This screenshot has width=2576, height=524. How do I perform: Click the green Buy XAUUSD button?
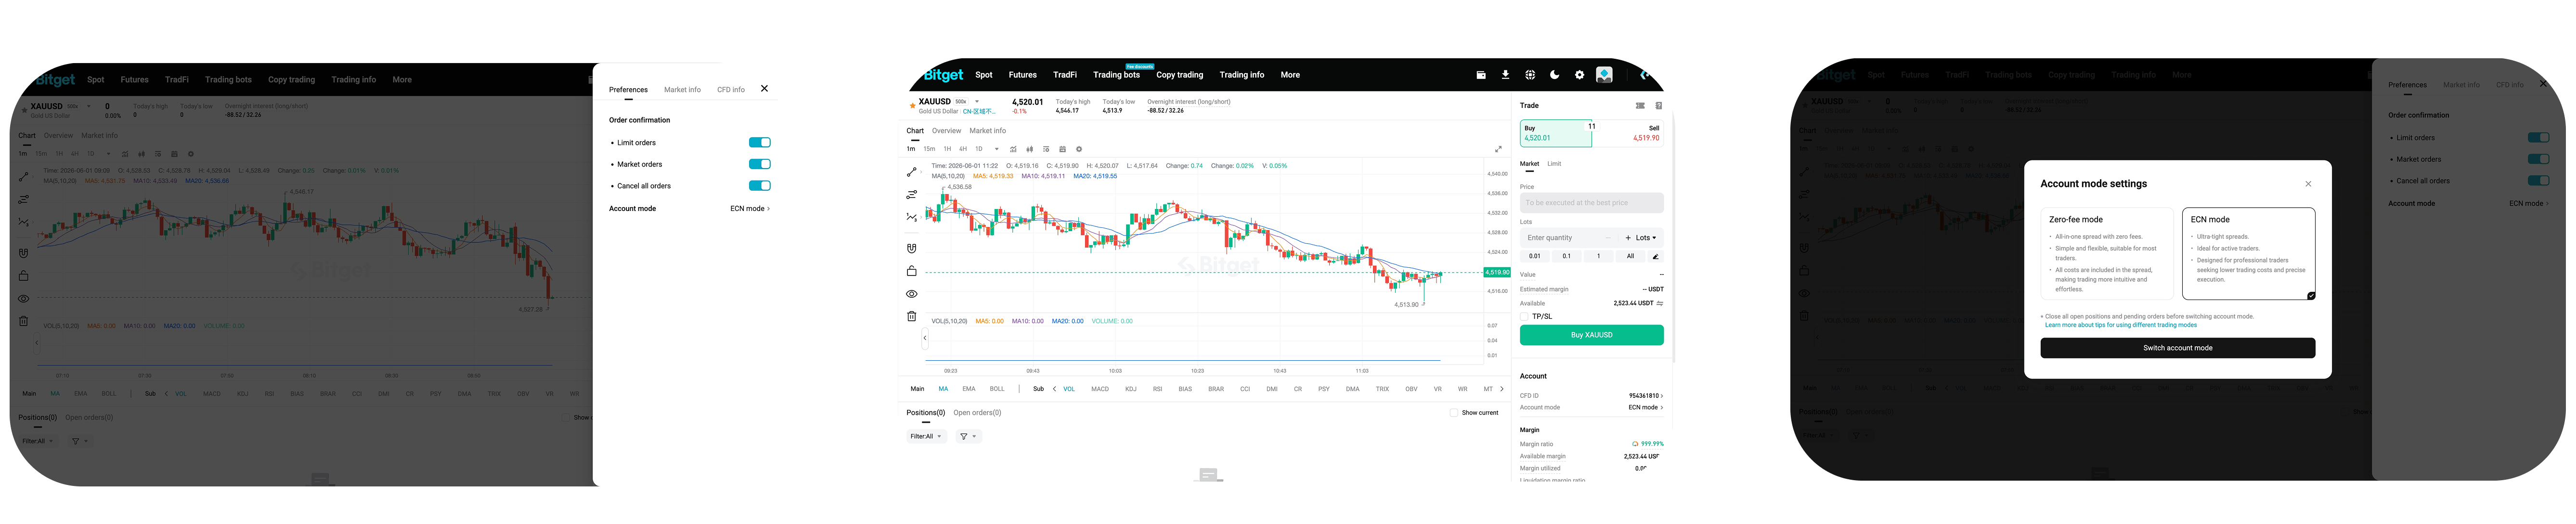point(1591,335)
